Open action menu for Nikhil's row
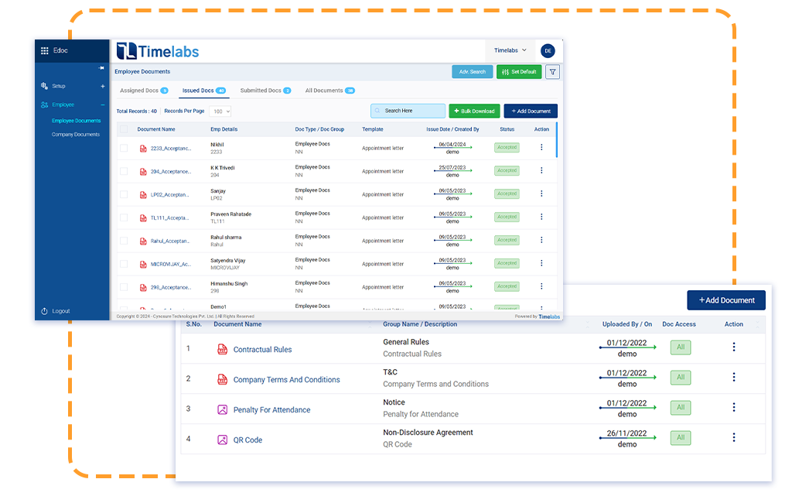This screenshot has height=503, width=792. (x=541, y=147)
